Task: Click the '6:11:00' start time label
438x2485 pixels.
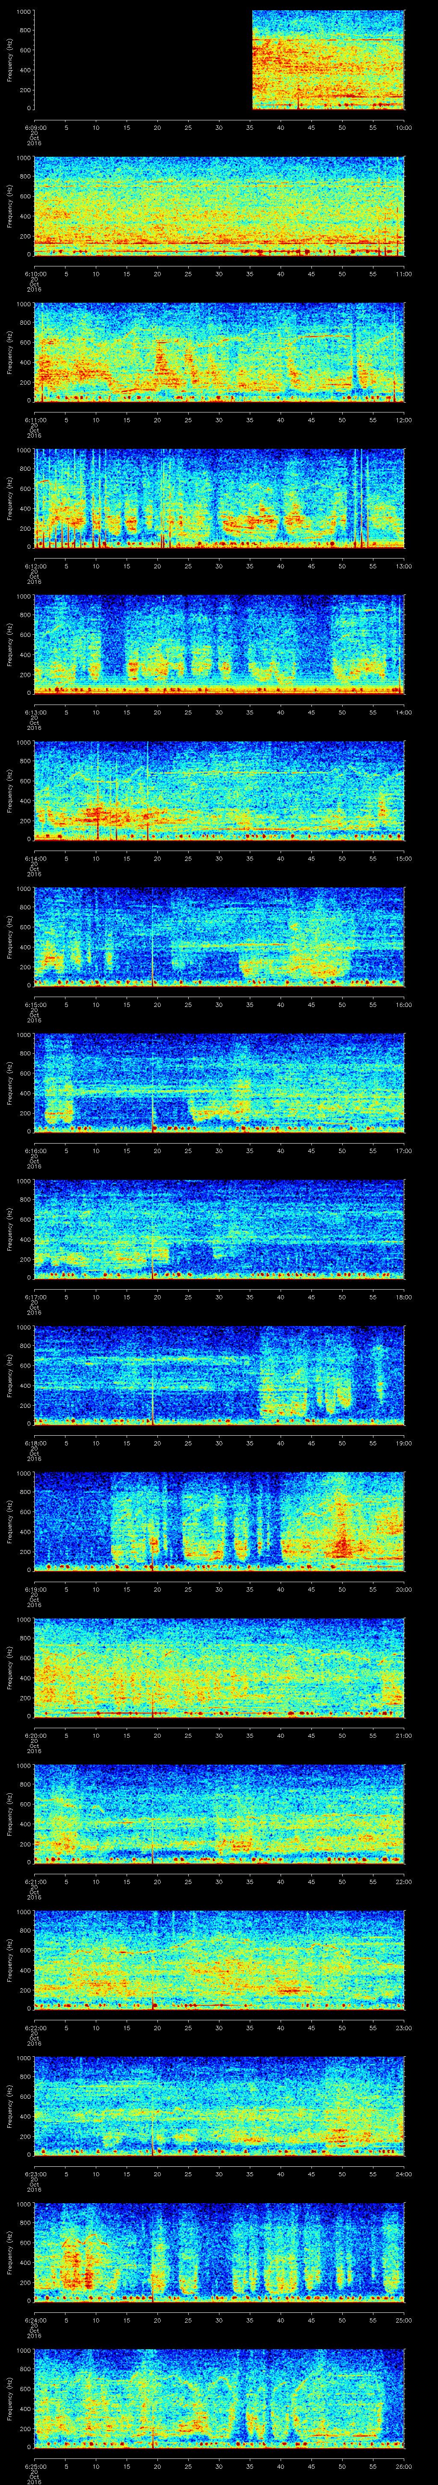Action: tap(35, 420)
